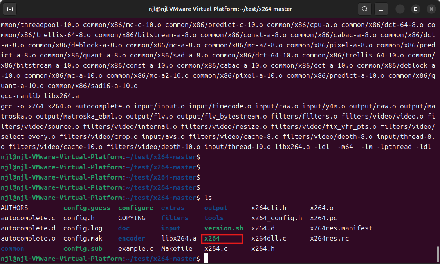Open the terminal search icon
Image resolution: width=440 pixels, height=264 pixels.
(x=364, y=9)
